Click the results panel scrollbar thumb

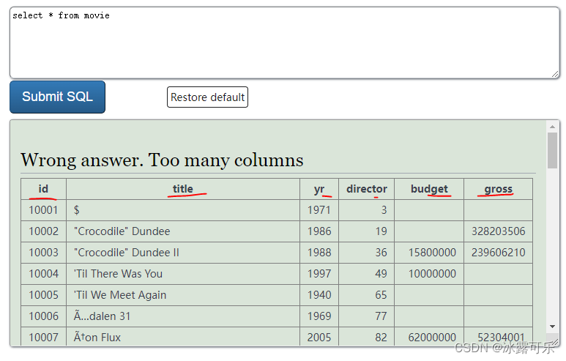pyautogui.click(x=552, y=150)
